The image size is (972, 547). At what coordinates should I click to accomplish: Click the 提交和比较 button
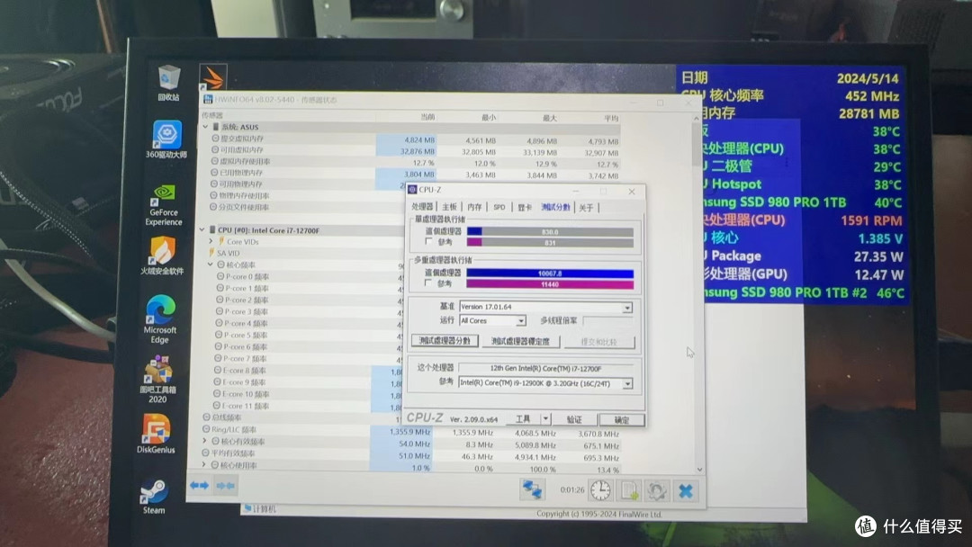(x=598, y=342)
